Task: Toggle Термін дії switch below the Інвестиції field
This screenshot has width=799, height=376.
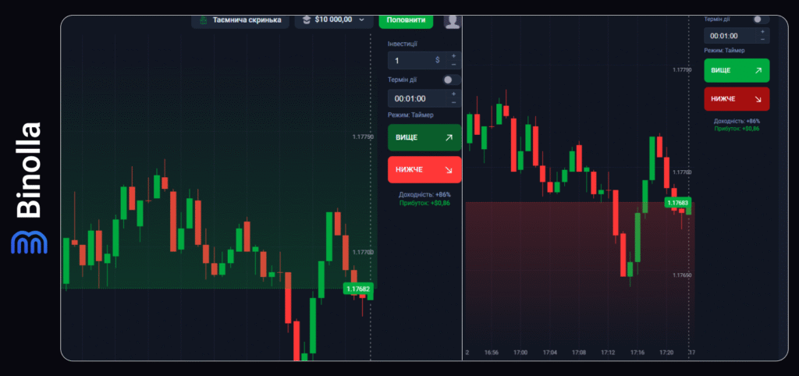Action: coord(449,80)
